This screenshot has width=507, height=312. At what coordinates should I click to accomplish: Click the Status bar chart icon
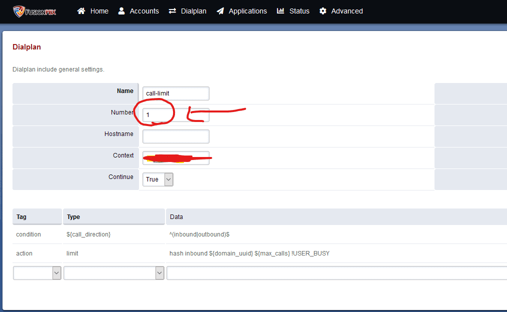click(280, 11)
